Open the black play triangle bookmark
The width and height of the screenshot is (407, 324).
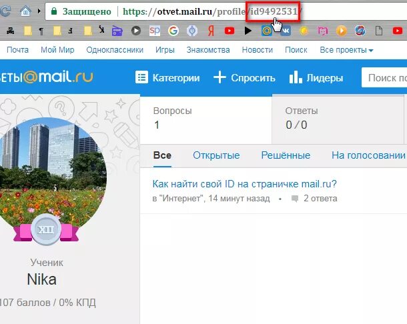(248, 31)
